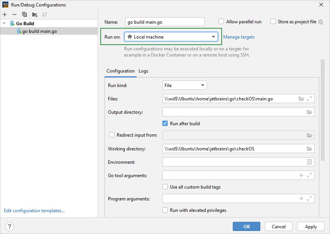Click the gopher icon next to go build main.go
The height and width of the screenshot is (234, 330).
click(19, 31)
